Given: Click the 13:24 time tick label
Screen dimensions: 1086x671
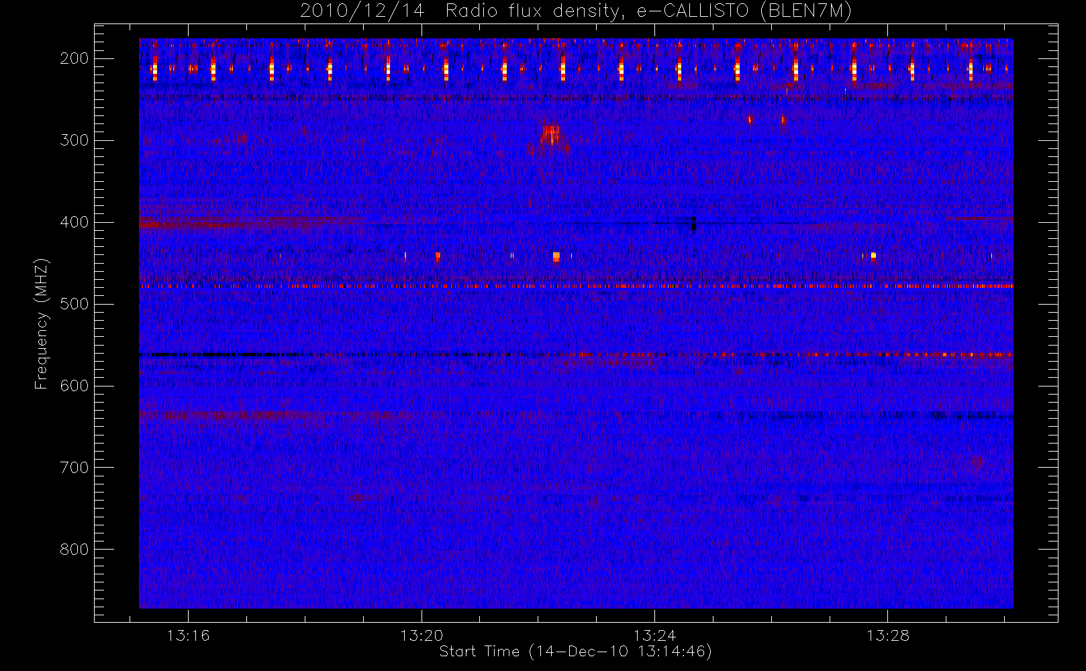Looking at the screenshot, I should [654, 635].
